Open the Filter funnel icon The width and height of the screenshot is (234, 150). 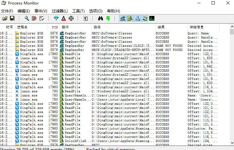point(56,18)
